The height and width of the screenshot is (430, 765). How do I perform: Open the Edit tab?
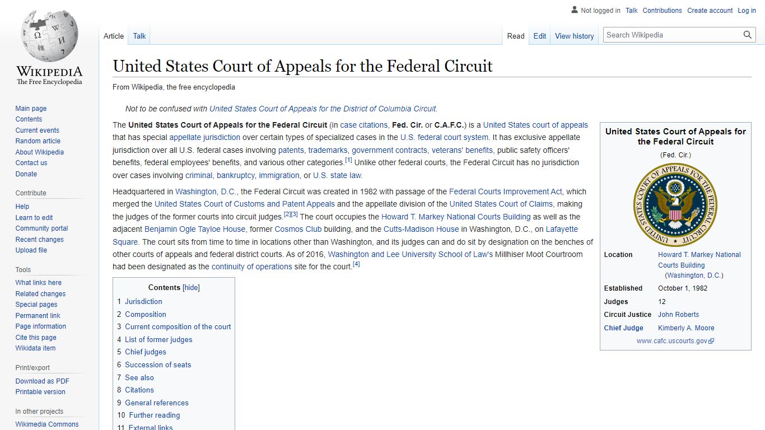[x=540, y=36]
